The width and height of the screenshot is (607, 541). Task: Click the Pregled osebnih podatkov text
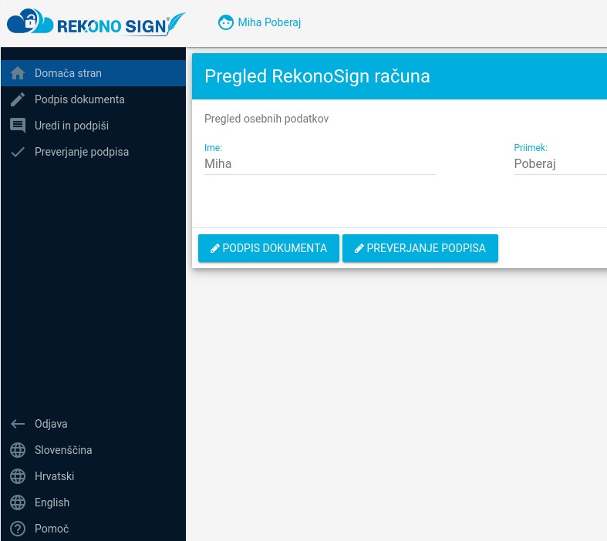pos(266,119)
